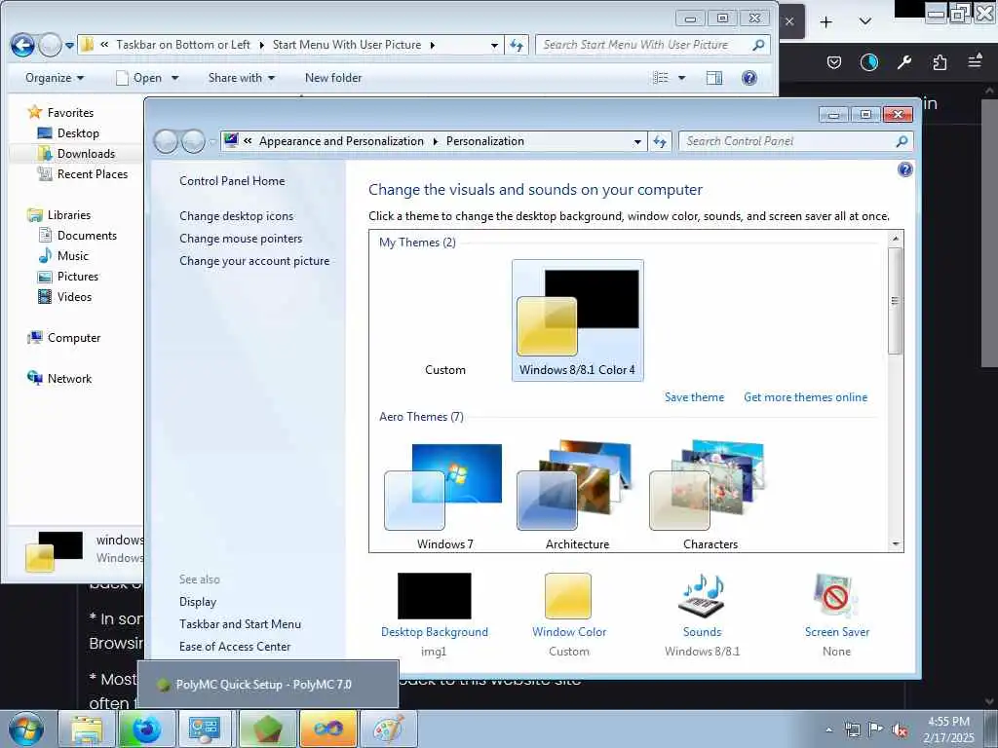
Task: Open Windows Explorer taskbar icon
Action: [87, 729]
